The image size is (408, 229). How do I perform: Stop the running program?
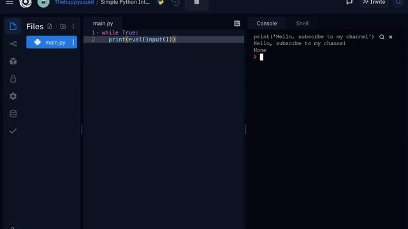tap(197, 3)
